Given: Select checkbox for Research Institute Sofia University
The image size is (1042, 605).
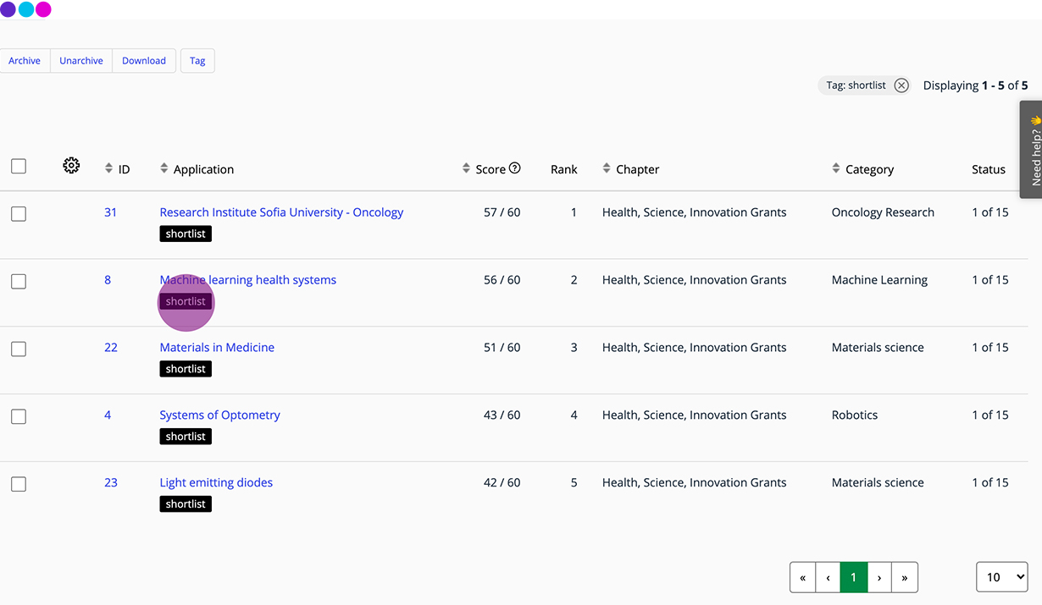Looking at the screenshot, I should tap(19, 214).
